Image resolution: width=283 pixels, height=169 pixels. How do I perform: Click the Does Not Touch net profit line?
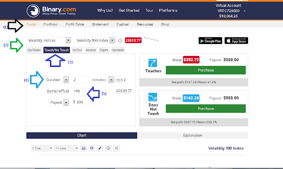(x=194, y=122)
